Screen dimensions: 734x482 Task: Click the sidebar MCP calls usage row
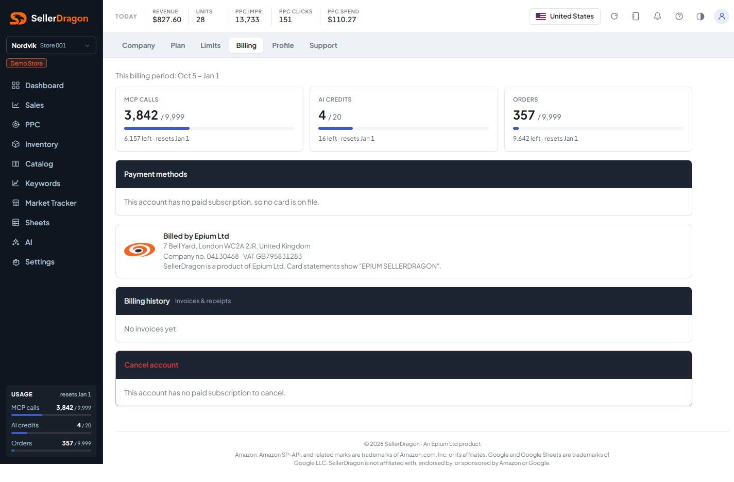[51, 409]
